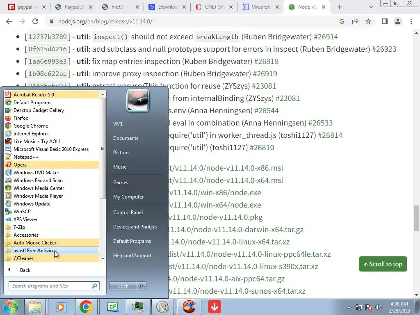Click the clock showing 4:36 PM
This screenshot has width=420, height=315.
[x=399, y=304]
